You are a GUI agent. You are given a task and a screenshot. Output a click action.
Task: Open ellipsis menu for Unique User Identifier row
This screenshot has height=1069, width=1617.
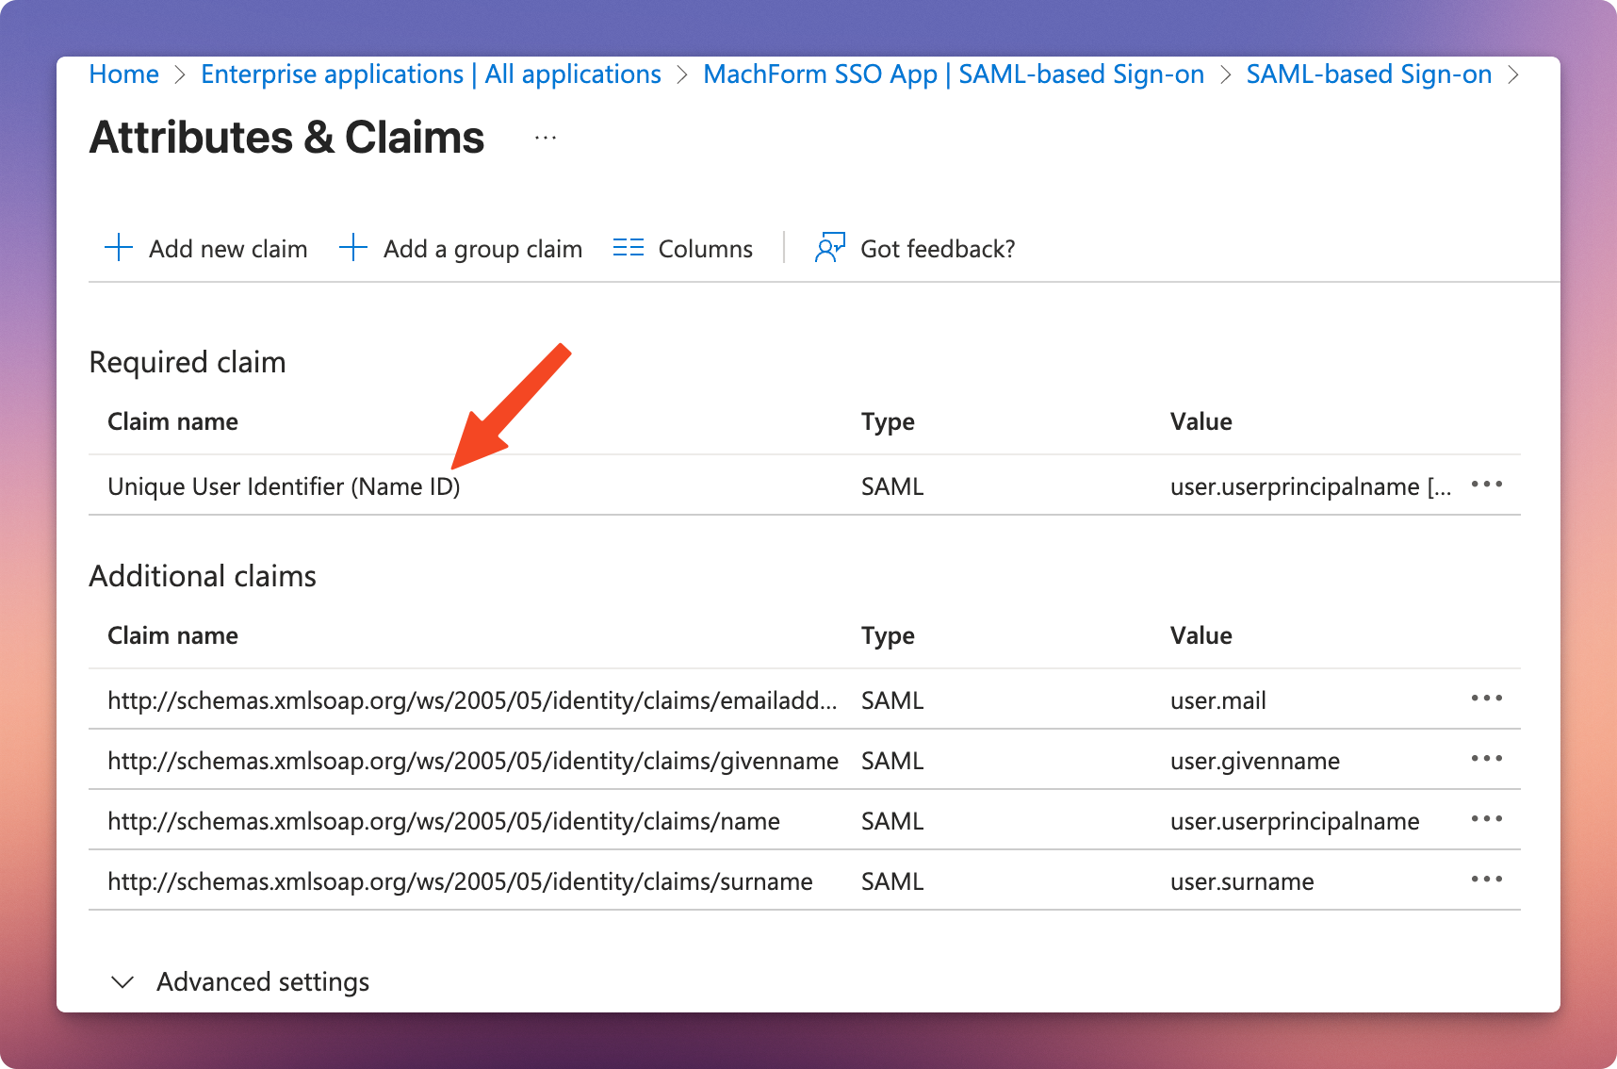[x=1486, y=485]
